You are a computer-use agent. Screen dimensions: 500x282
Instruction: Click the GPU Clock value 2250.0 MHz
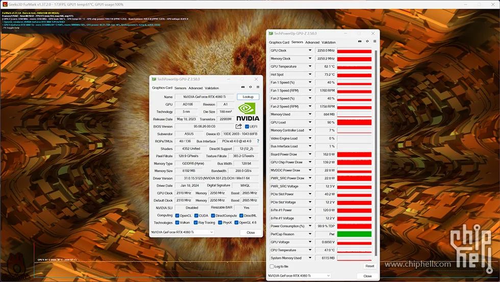point(326,51)
